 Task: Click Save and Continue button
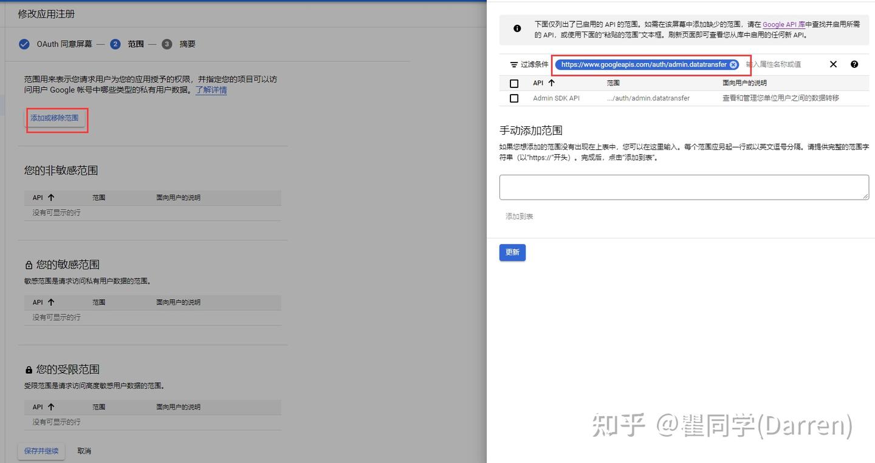click(x=41, y=451)
